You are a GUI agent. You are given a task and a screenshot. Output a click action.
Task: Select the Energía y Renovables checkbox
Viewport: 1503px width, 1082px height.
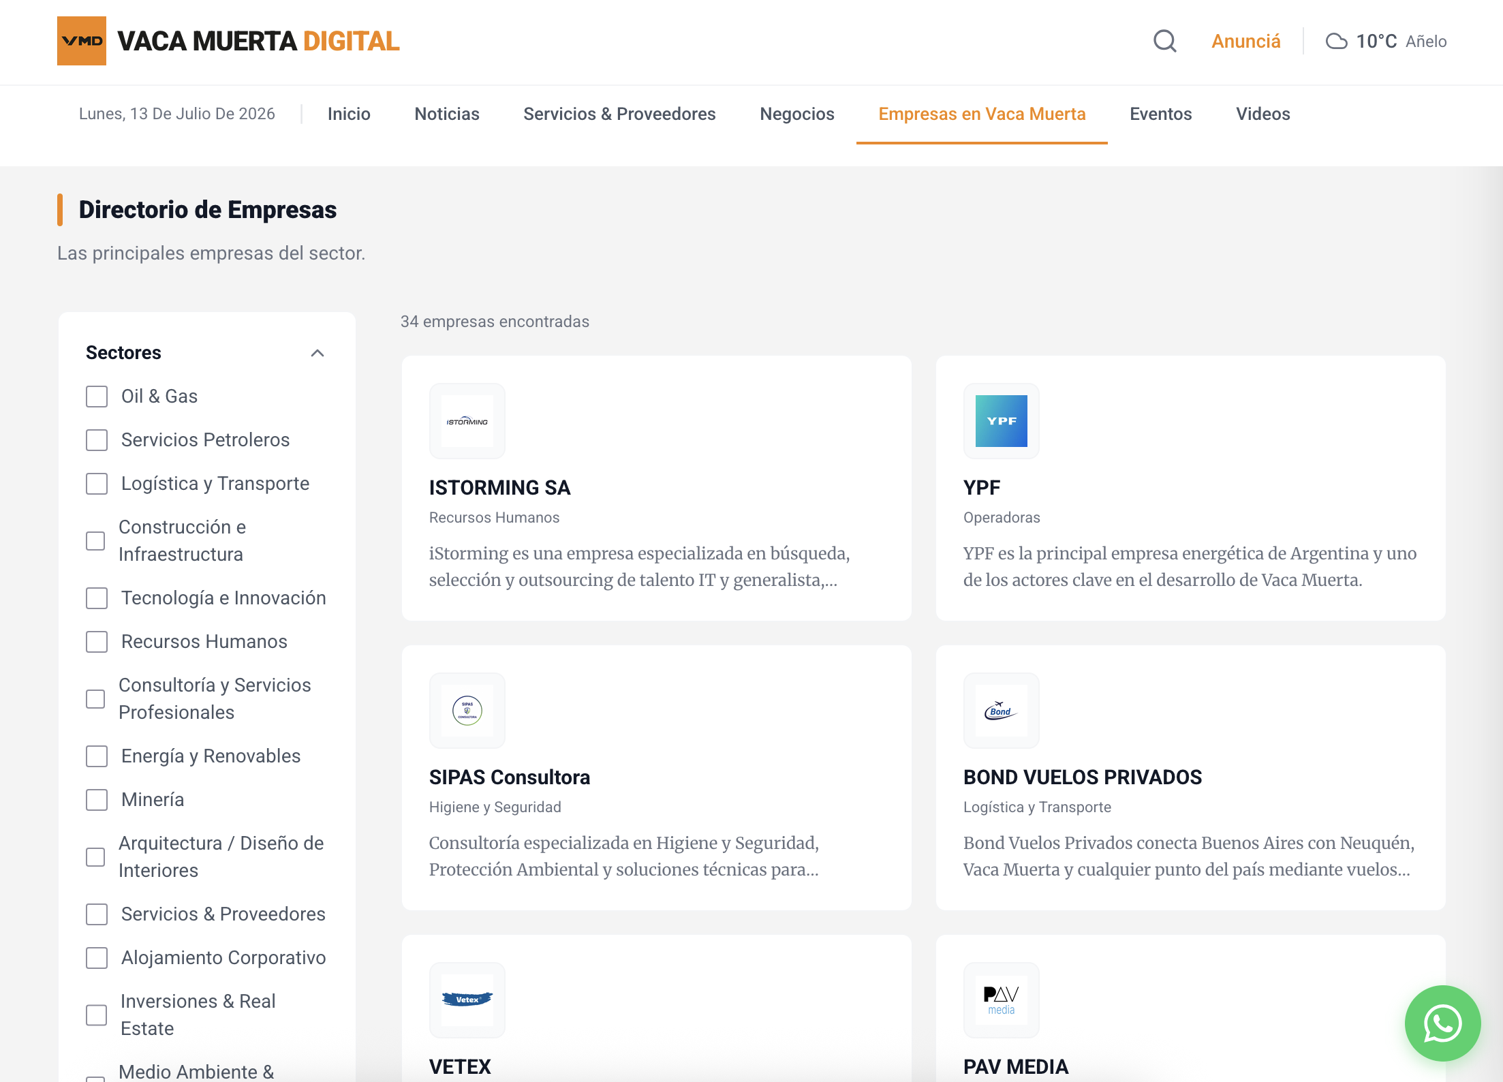pyautogui.click(x=97, y=756)
